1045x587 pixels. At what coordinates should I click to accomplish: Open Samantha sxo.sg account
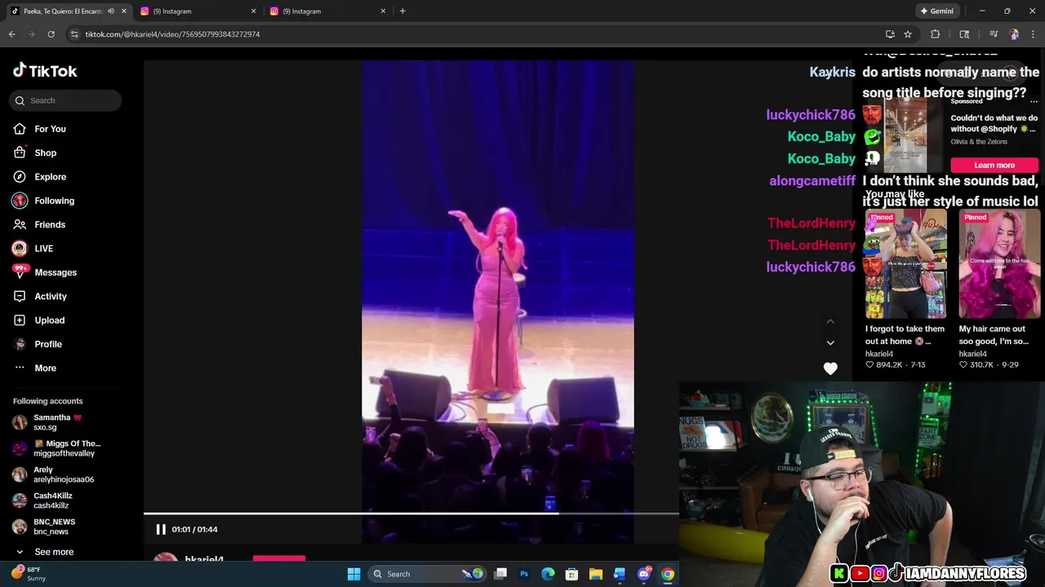pos(57,422)
